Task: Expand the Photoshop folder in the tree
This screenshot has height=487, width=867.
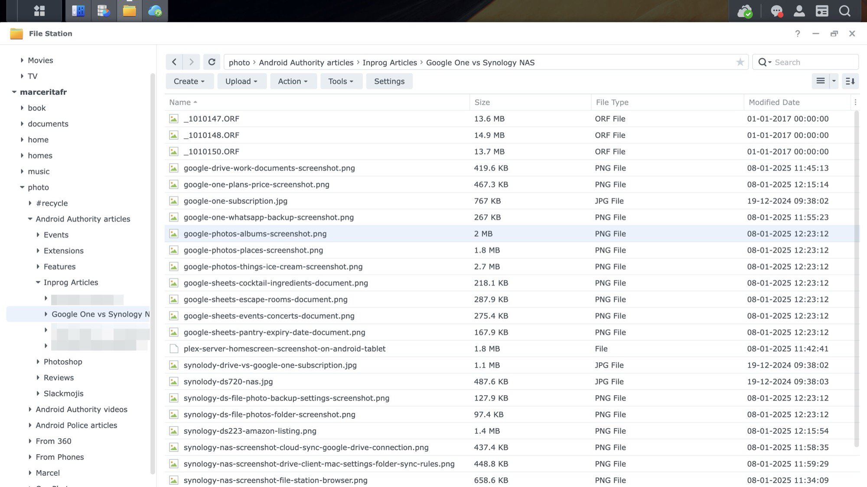Action: coord(38,361)
